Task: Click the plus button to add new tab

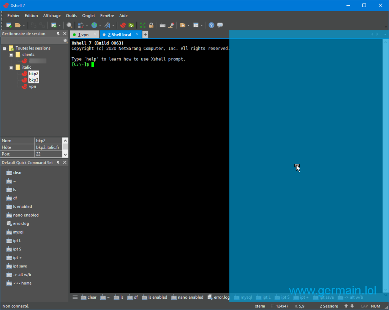Action: click(145, 35)
